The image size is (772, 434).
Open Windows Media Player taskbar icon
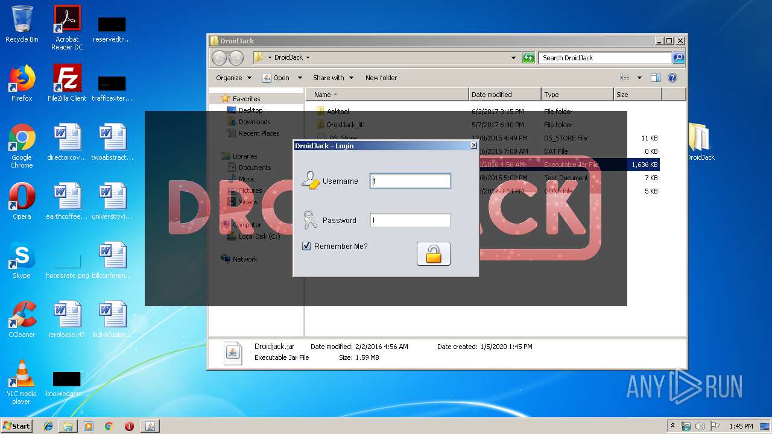89,426
